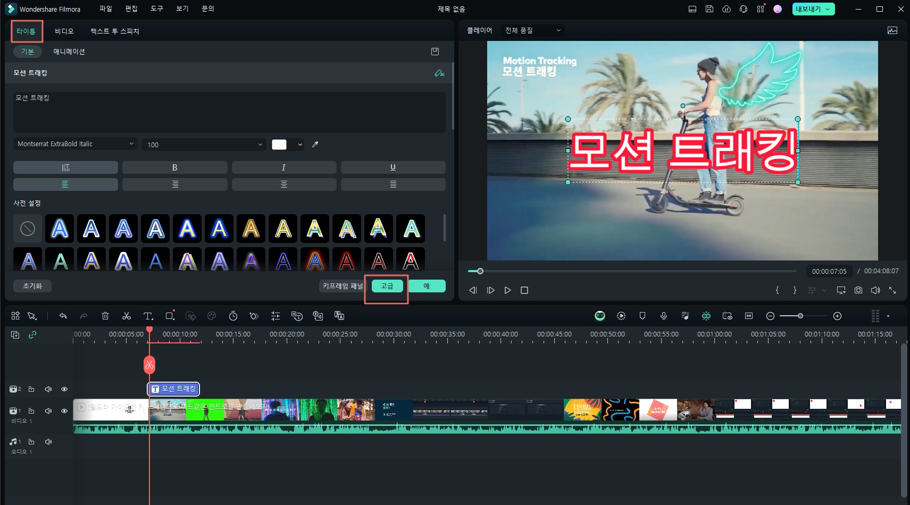Expand the track view options dropdown arrow
This screenshot has height=505, width=910.
click(x=888, y=316)
